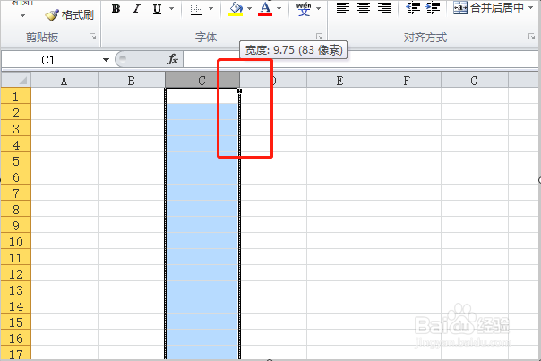541x361 pixels.
Task: Click cell F9
Action: click(x=408, y=225)
